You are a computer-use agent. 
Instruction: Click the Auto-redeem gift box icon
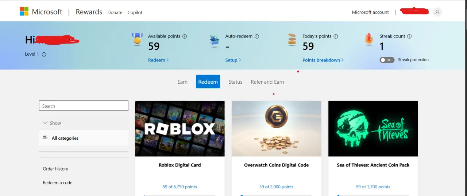click(215, 40)
